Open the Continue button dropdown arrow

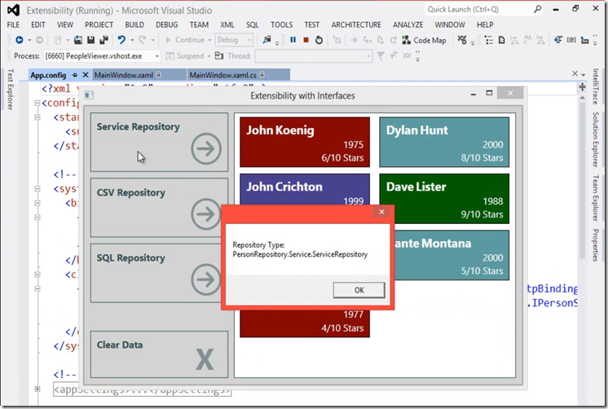pyautogui.click(x=209, y=40)
